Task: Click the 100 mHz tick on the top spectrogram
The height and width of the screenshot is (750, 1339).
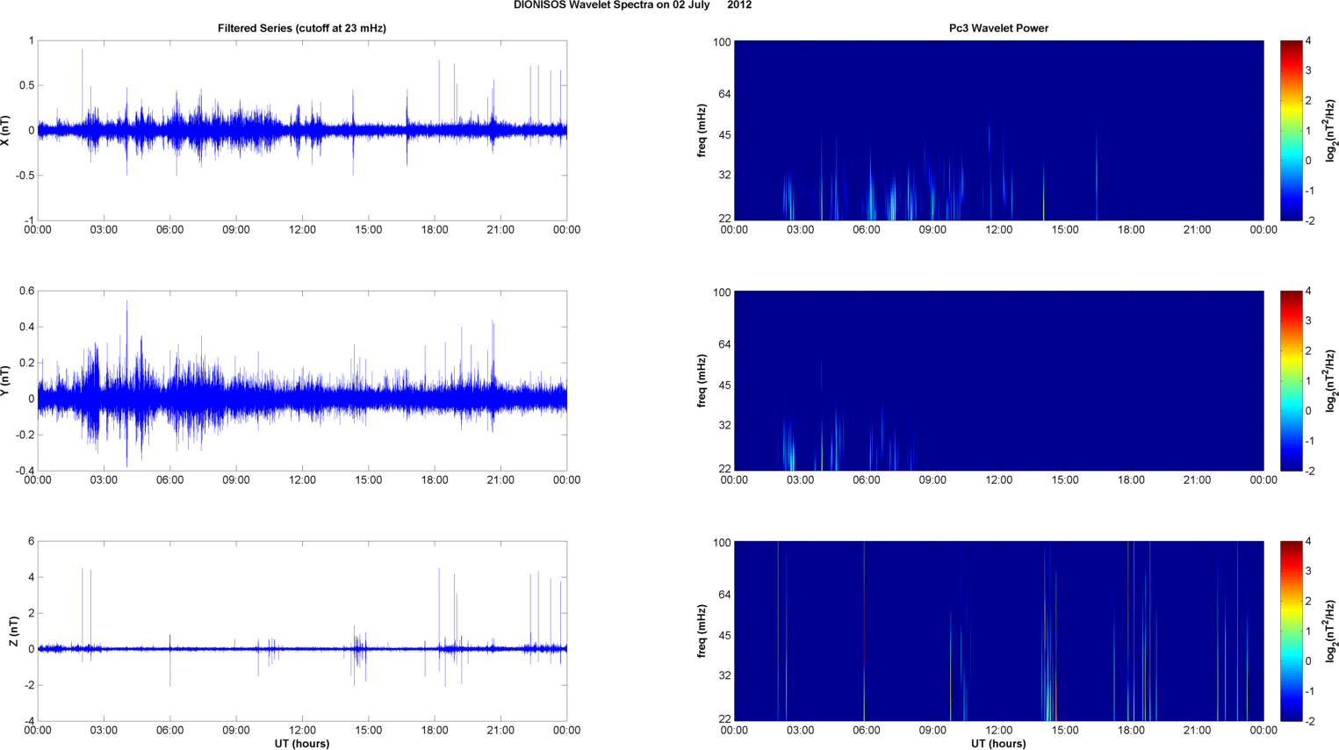Action: pyautogui.click(x=723, y=42)
